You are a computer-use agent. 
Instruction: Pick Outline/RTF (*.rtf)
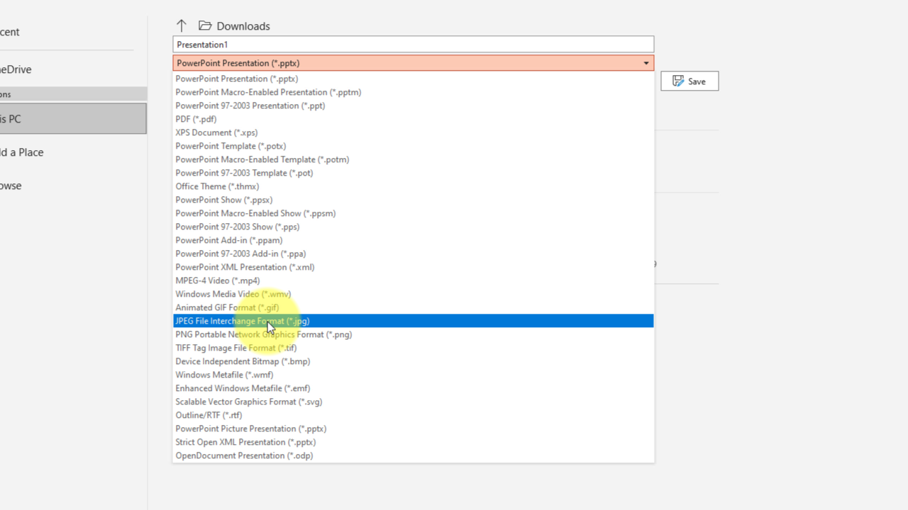413,415
